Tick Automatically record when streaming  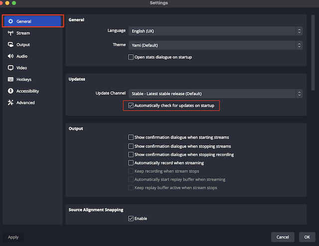[x=131, y=163]
